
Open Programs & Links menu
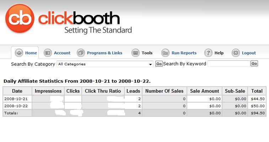[104, 53]
